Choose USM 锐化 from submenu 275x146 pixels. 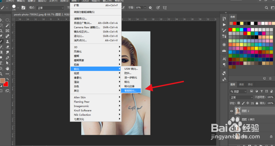click(131, 69)
